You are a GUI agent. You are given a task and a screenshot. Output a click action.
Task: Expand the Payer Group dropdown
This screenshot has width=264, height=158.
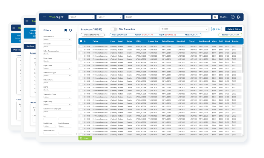[x=57, y=105]
